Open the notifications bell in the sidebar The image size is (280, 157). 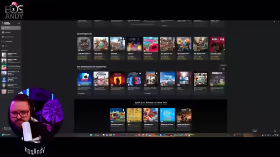19,23
